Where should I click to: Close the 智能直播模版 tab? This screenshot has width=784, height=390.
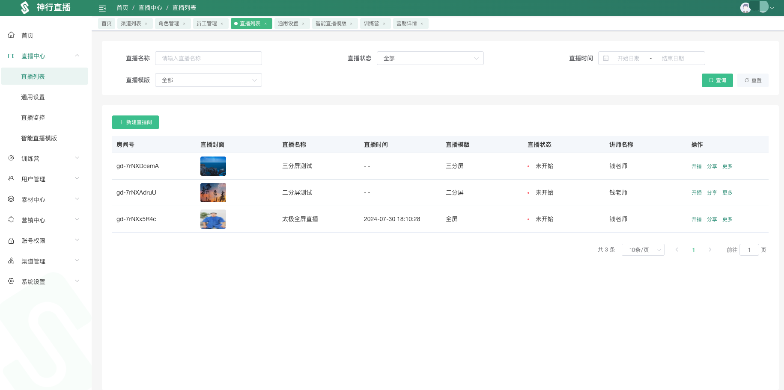(351, 24)
